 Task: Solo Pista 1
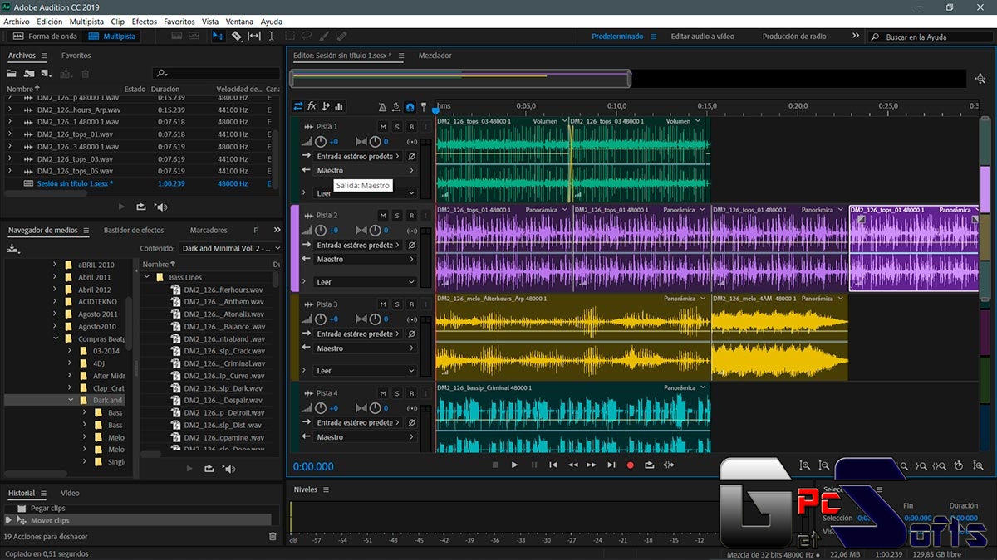(397, 127)
